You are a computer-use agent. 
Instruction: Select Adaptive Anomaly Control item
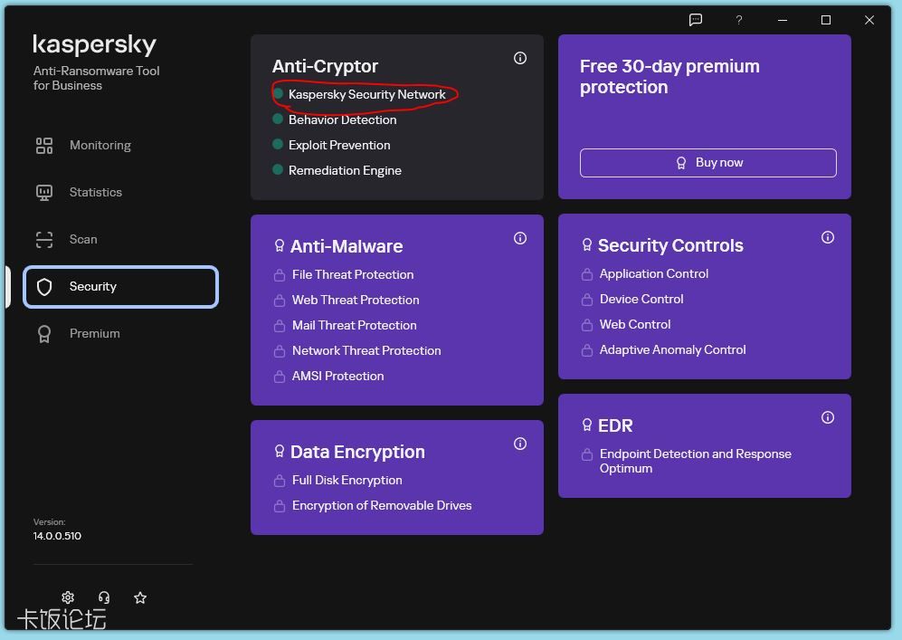coord(672,350)
